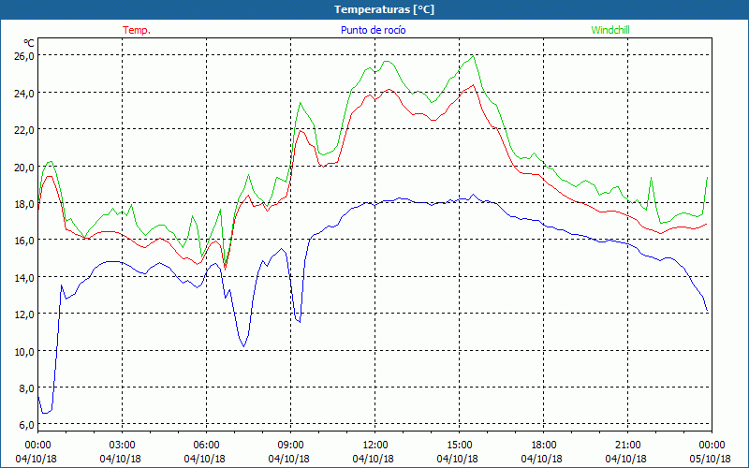Click the 09:00 time axis label
This screenshot has height=468, width=749.
point(290,446)
